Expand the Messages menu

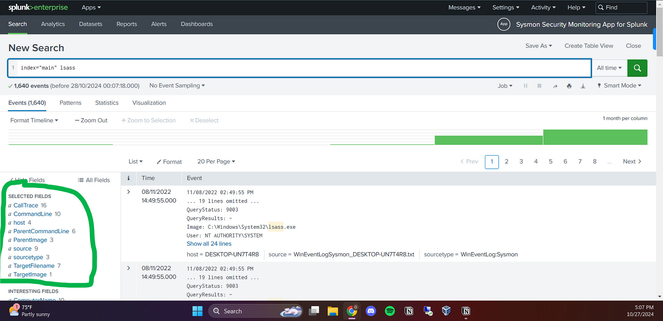[x=464, y=8]
